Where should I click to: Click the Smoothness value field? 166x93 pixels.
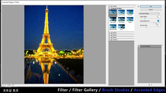coord(159,25)
